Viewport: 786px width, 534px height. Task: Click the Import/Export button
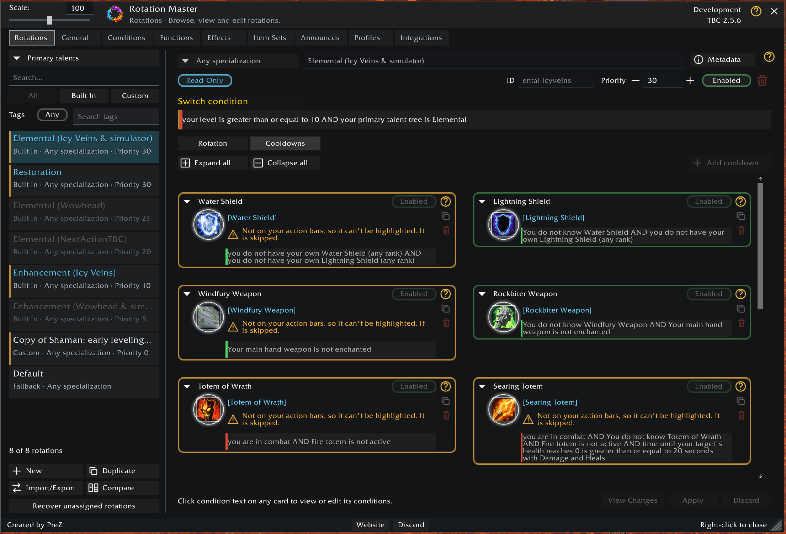coord(46,488)
